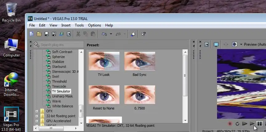Screen dimensions: 266x132
Task: Open preview Project Video Properties icon
Action: point(206,44)
